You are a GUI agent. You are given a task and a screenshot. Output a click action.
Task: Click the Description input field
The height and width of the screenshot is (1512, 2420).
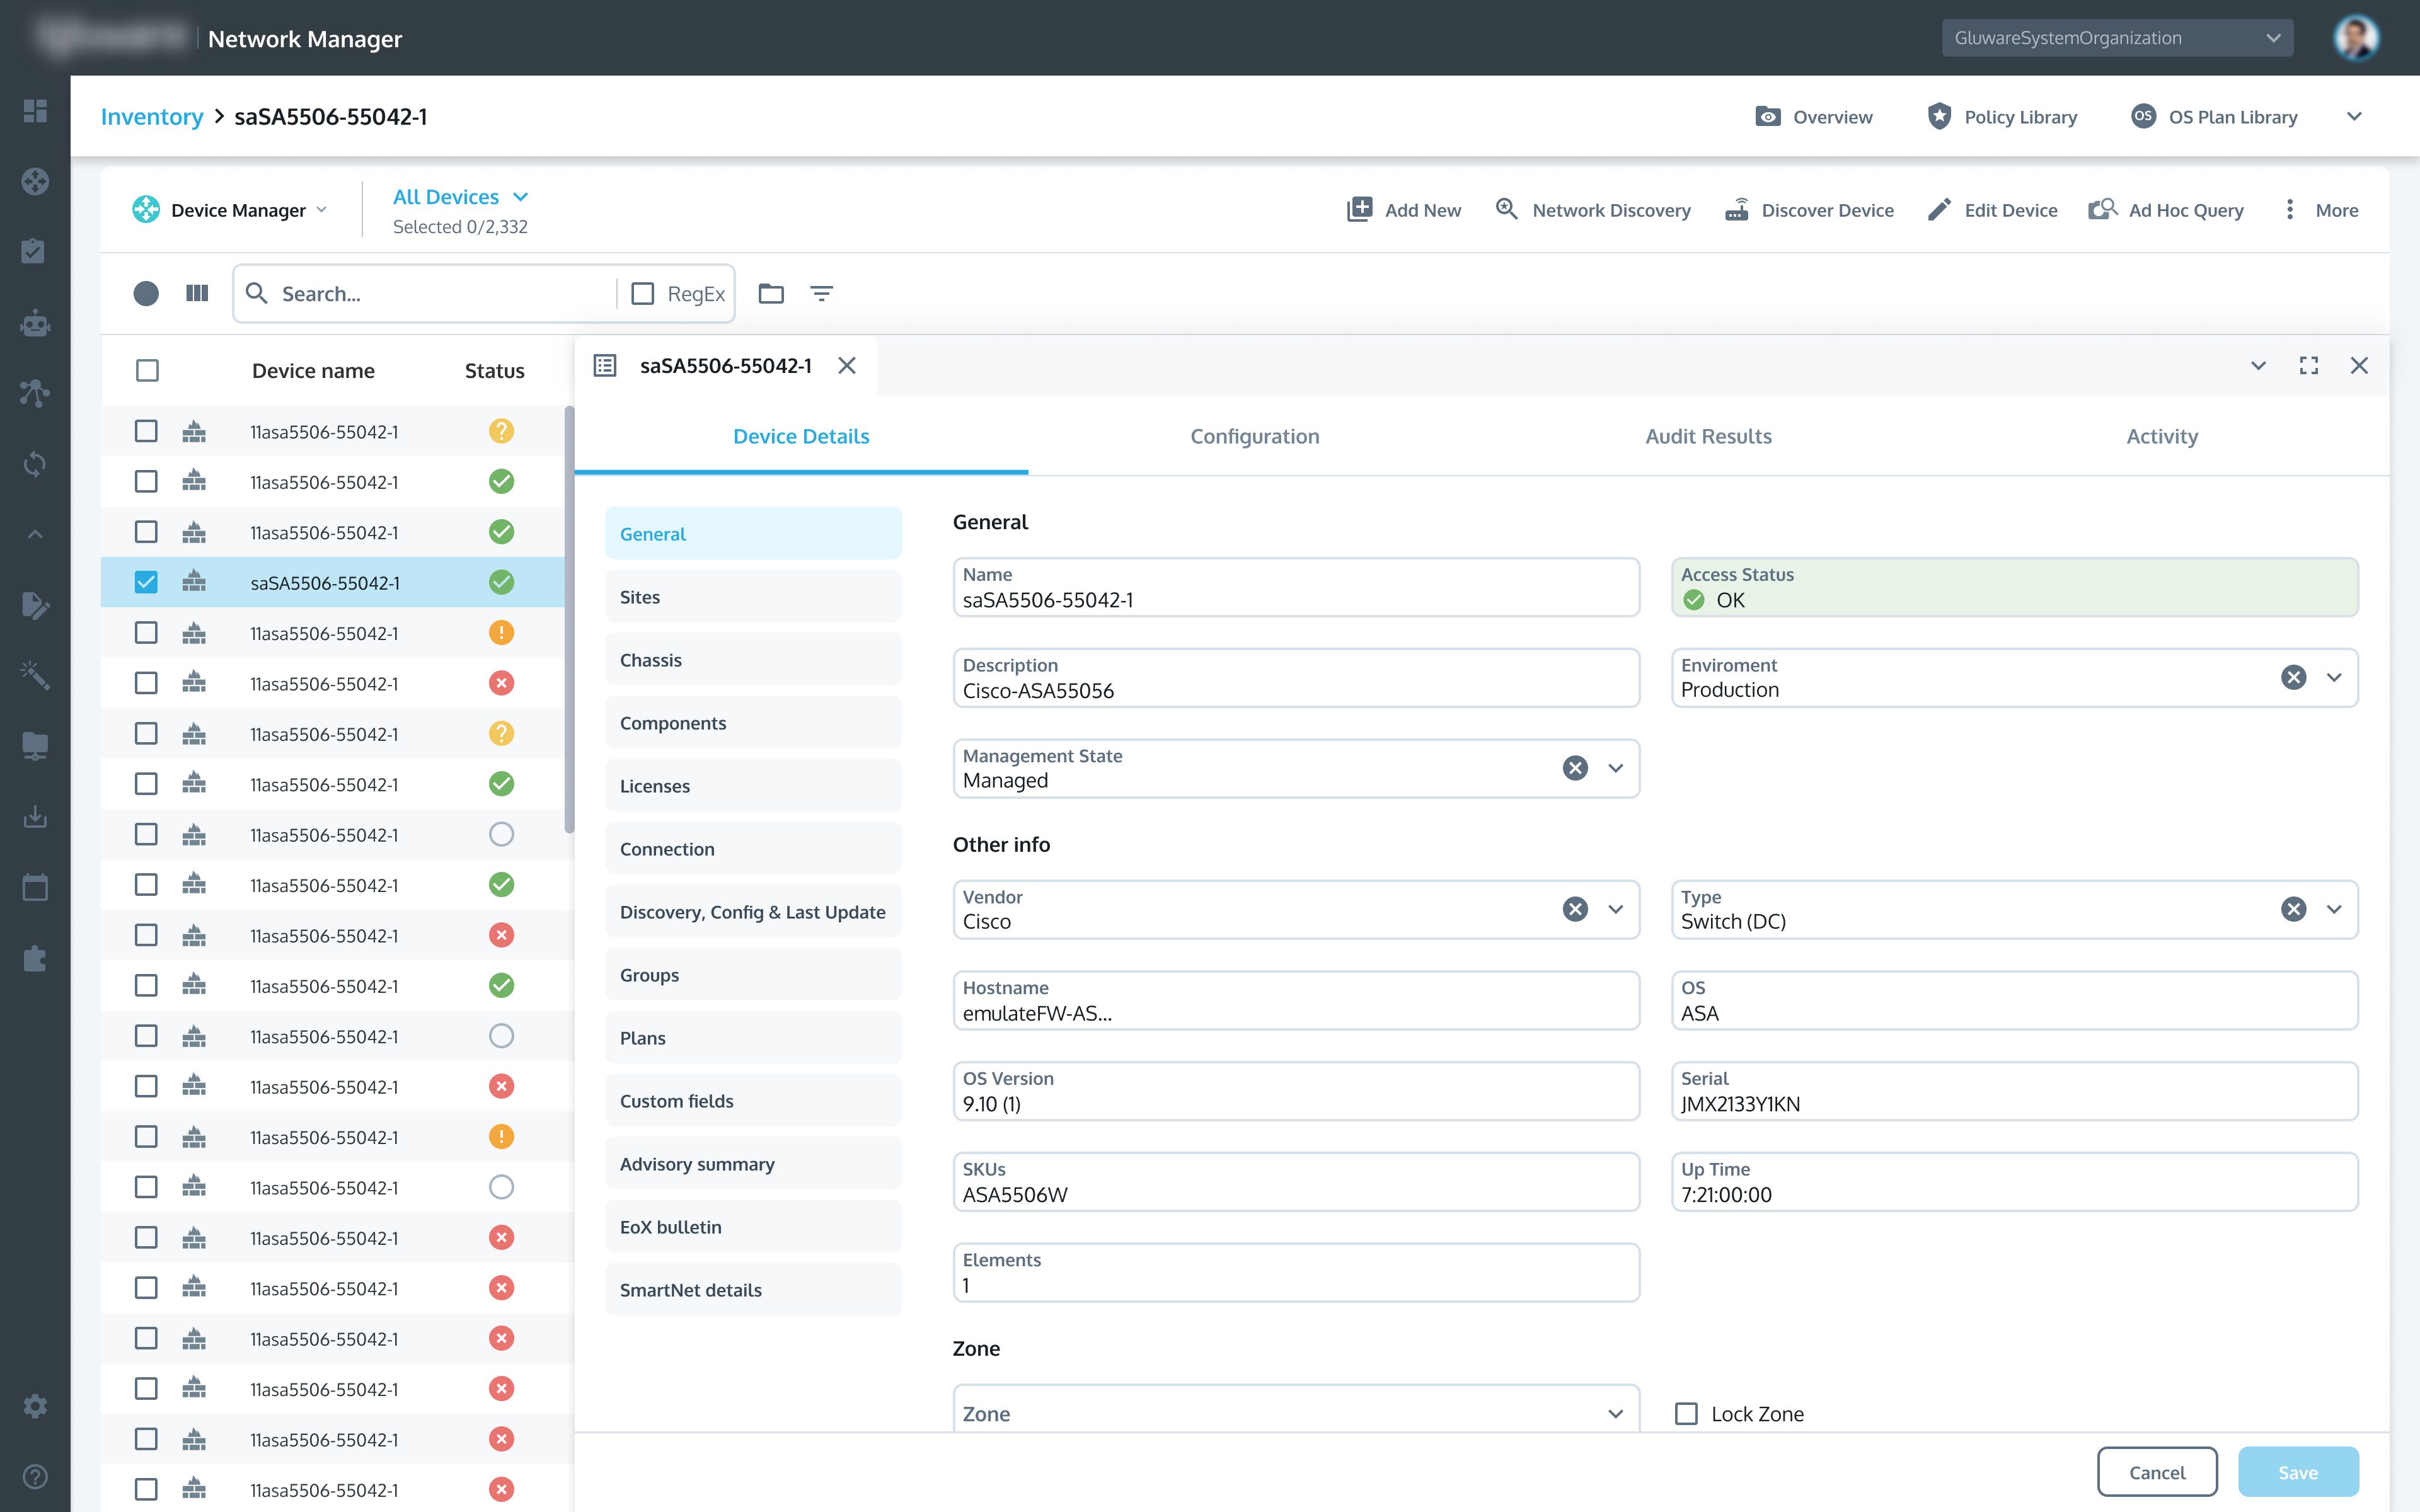tap(1296, 678)
